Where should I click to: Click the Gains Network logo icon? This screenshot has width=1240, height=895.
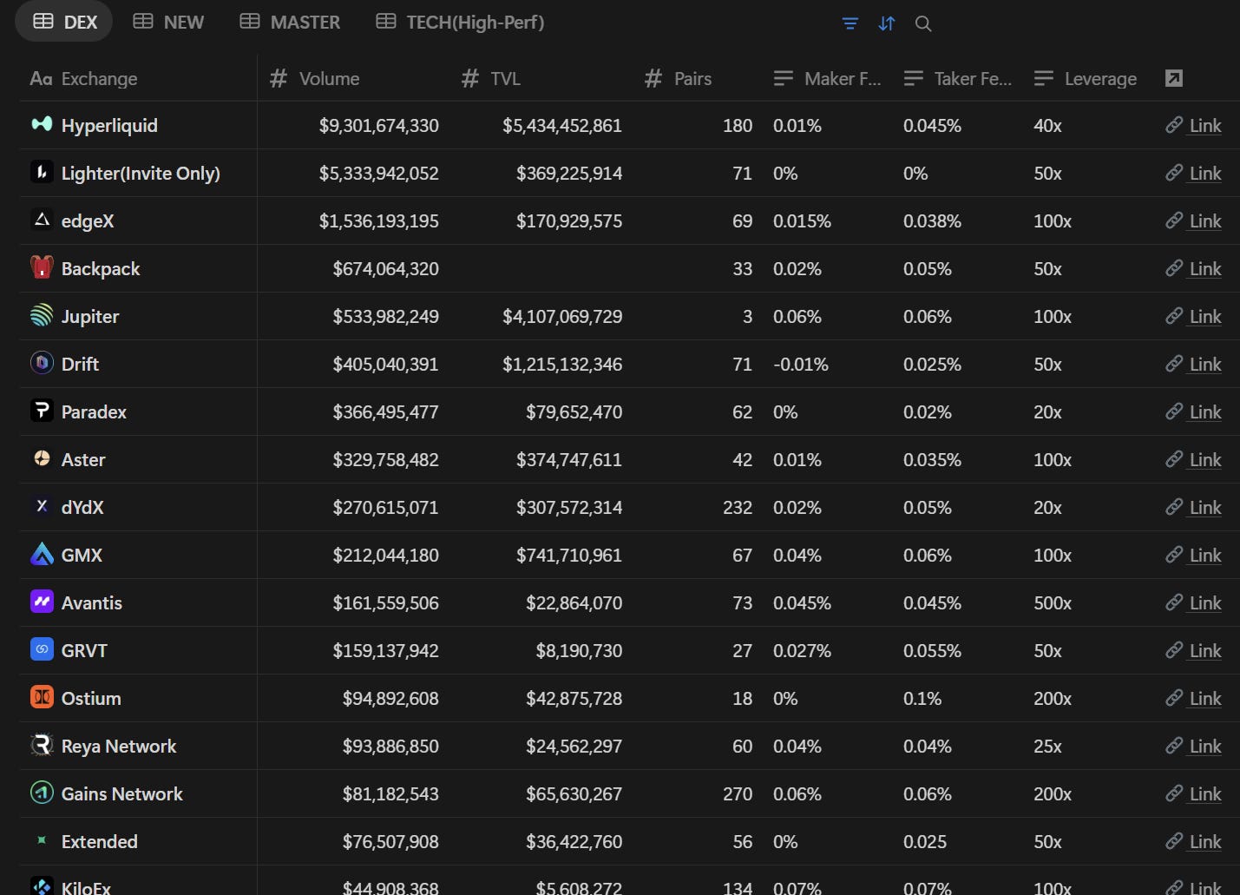pos(42,793)
